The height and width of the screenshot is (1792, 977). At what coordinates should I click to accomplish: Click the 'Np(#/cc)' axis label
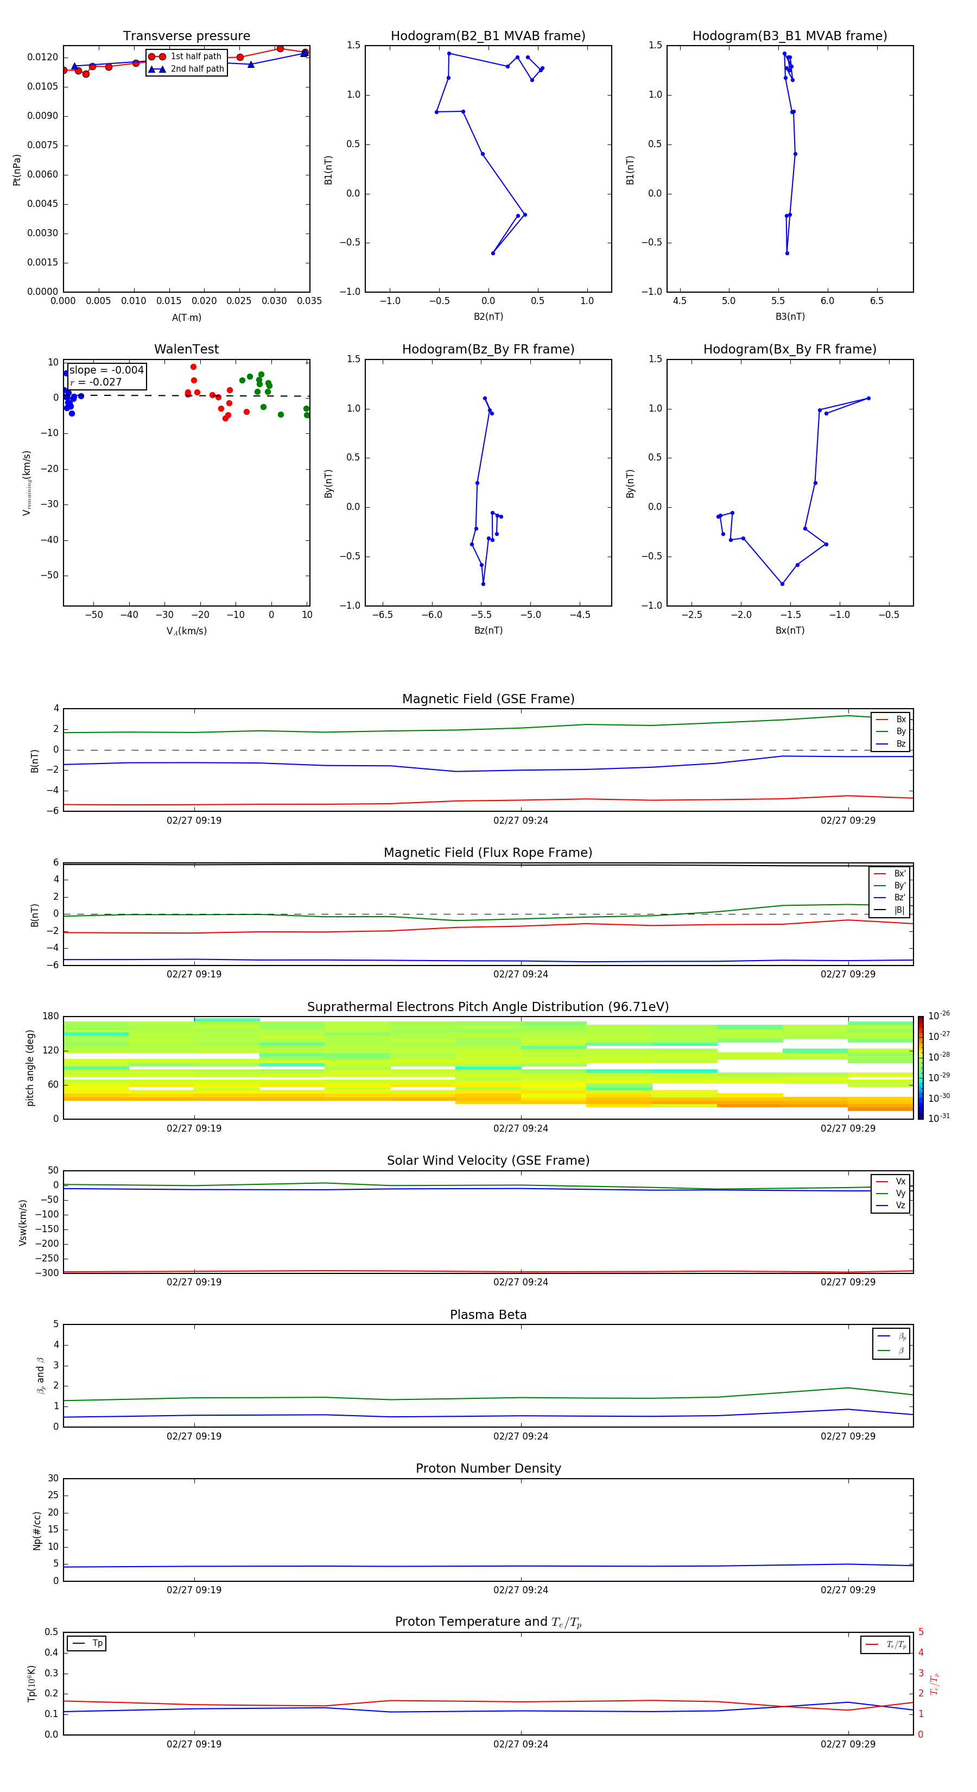[37, 1530]
